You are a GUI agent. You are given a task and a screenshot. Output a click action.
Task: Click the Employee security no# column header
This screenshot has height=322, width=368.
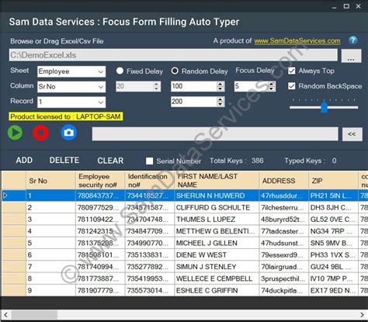(100, 181)
